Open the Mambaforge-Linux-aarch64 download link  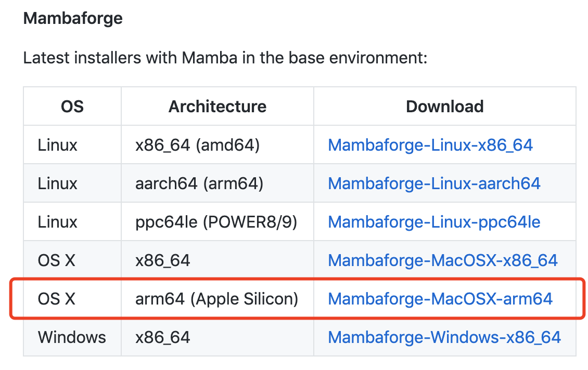point(434,183)
